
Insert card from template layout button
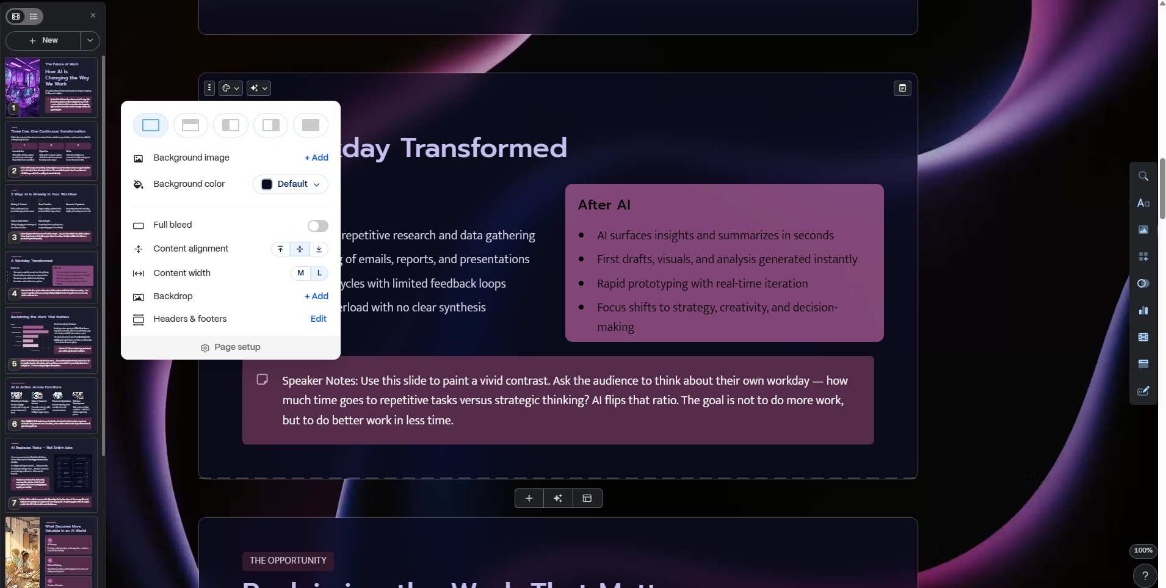(587, 498)
